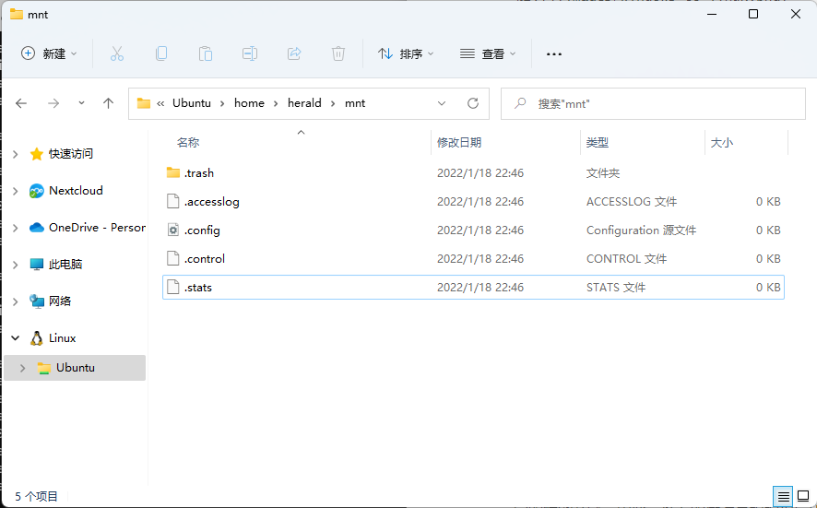Viewport: 817px width, 508px height.
Task: Click the Refresh button in address bar
Action: pyautogui.click(x=473, y=103)
